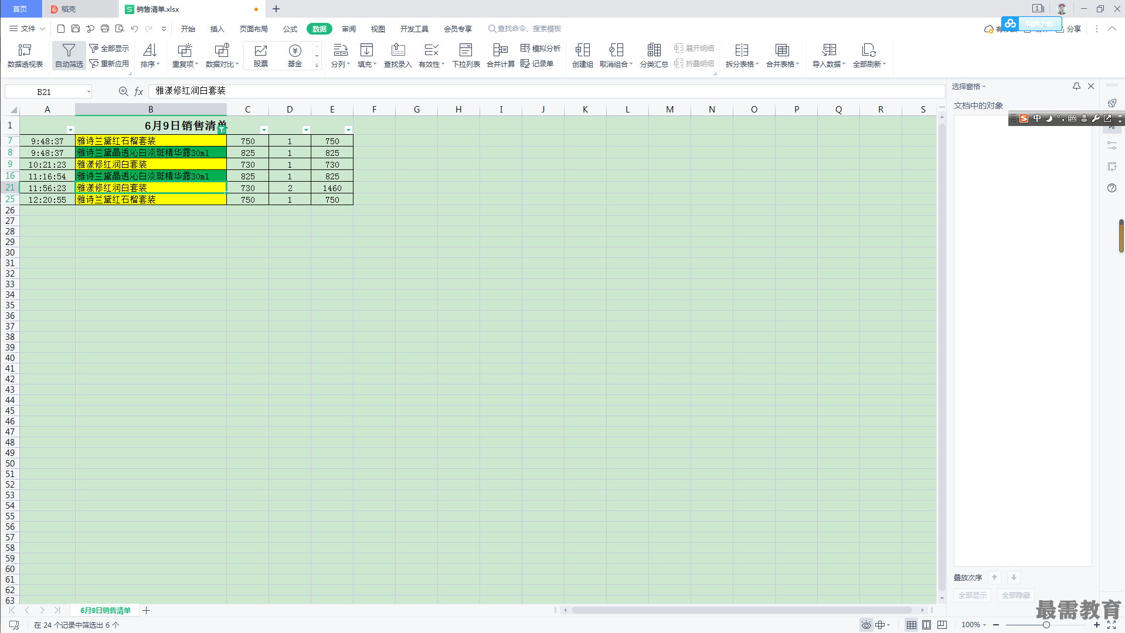Click Consolidate (合并计算) icon
Viewport: 1125px width, 633px height.
pos(501,56)
